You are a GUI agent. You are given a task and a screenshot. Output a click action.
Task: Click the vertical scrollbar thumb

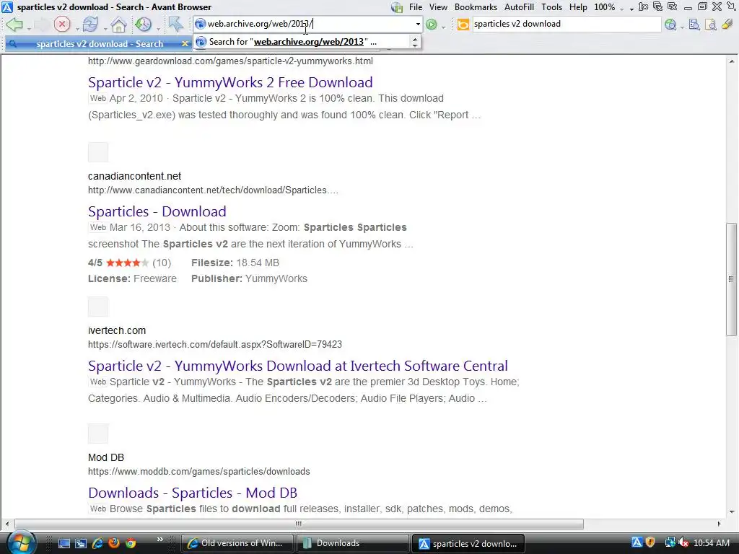[731, 279]
